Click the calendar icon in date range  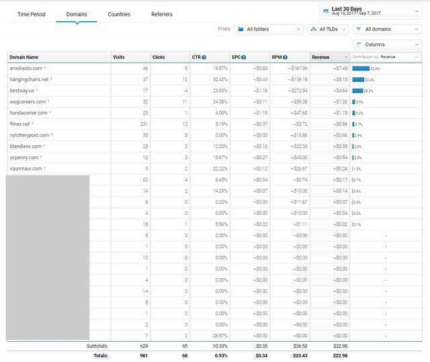point(326,11)
